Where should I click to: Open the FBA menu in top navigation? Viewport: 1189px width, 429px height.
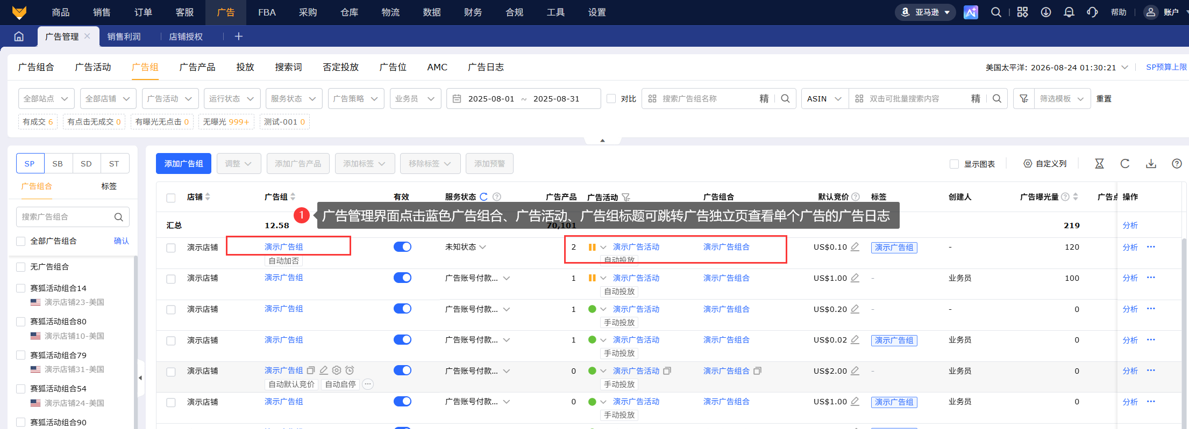(x=267, y=12)
